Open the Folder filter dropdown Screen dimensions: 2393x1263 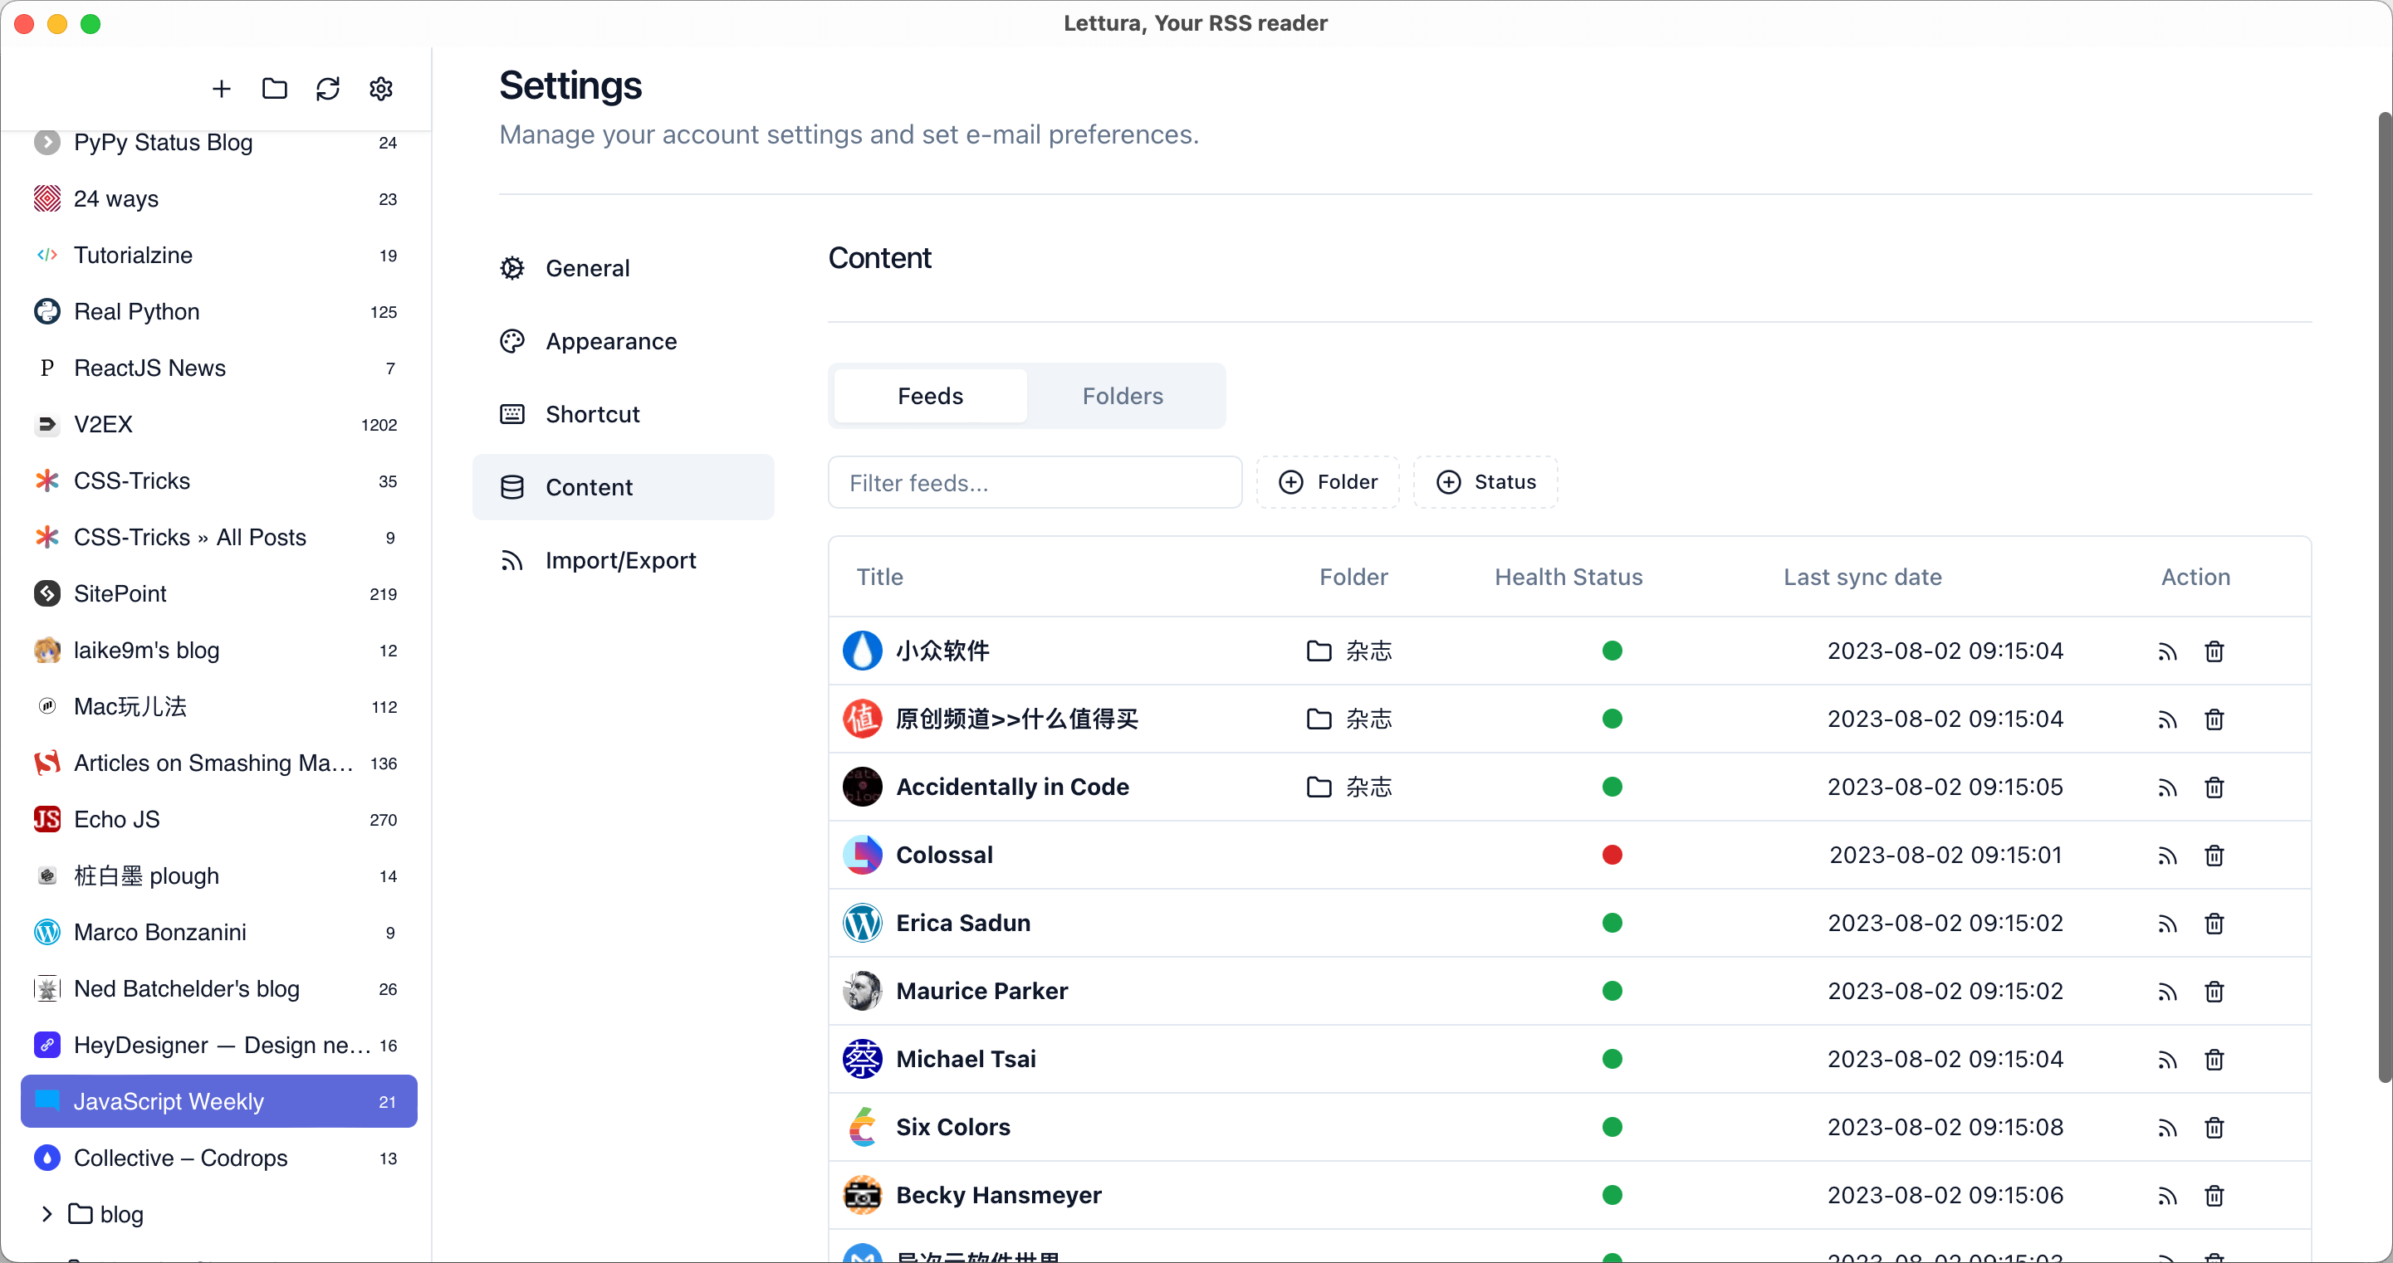pyautogui.click(x=1329, y=482)
